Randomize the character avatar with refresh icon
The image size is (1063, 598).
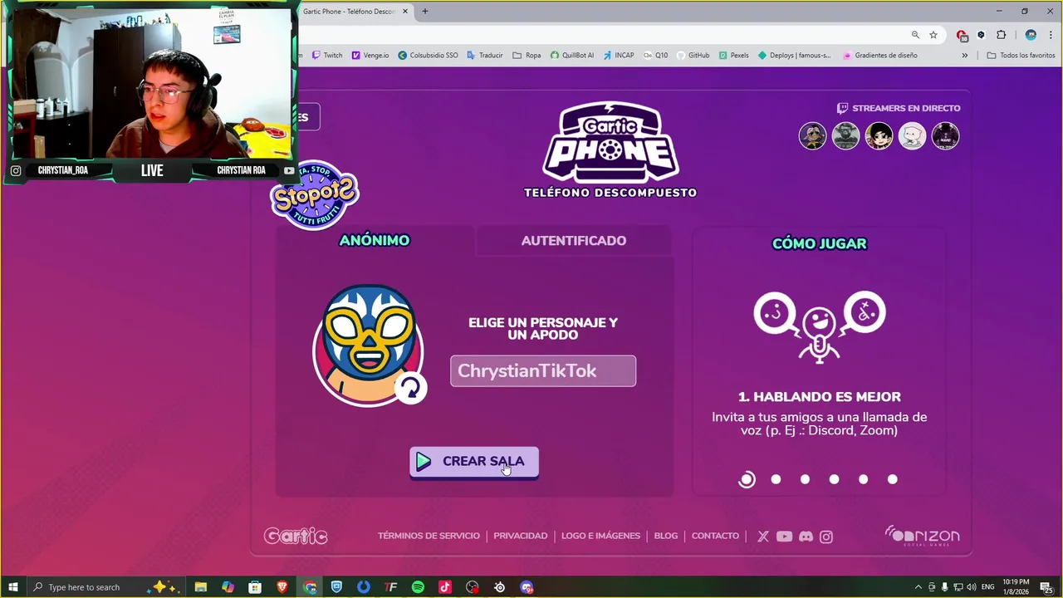pos(410,388)
